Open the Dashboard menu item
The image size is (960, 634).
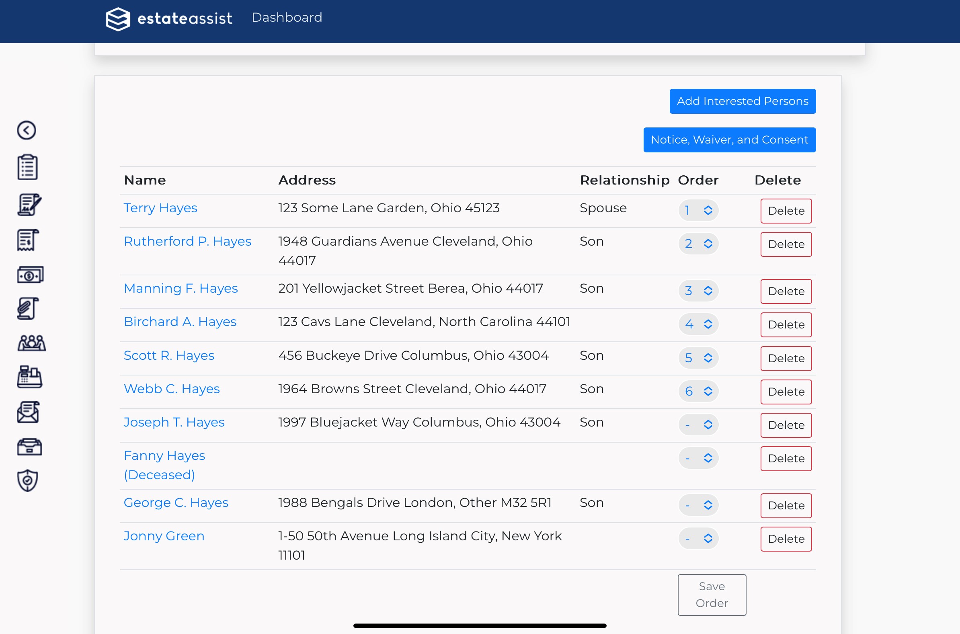coord(287,17)
